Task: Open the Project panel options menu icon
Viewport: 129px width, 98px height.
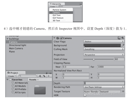Action: [x=50, y=73]
